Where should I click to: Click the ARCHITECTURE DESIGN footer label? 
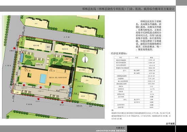point(111,131)
